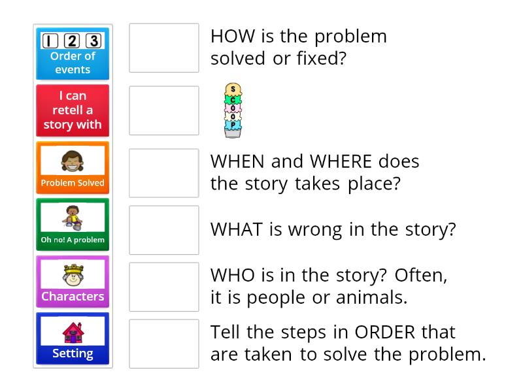Screen dimensions: 523x392
Task: Select the answer box beside 'HOW is the problem solved'
Action: coord(163,47)
